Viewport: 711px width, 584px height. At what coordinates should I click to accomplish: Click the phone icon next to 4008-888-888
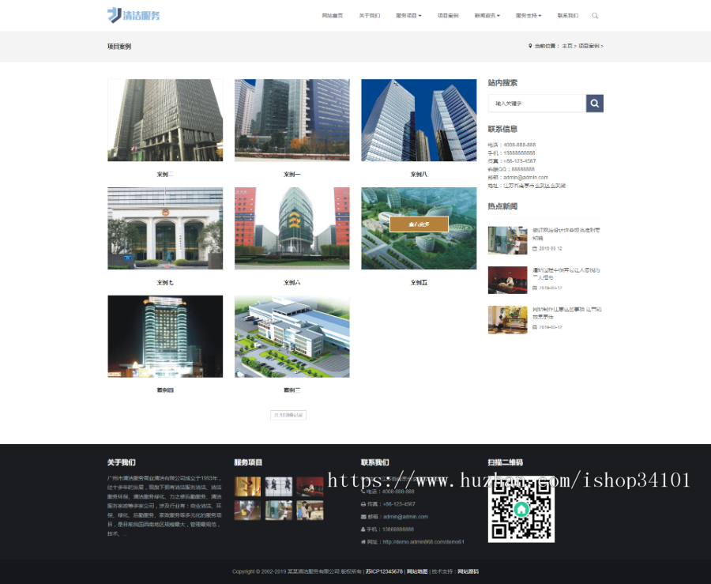[x=363, y=492]
